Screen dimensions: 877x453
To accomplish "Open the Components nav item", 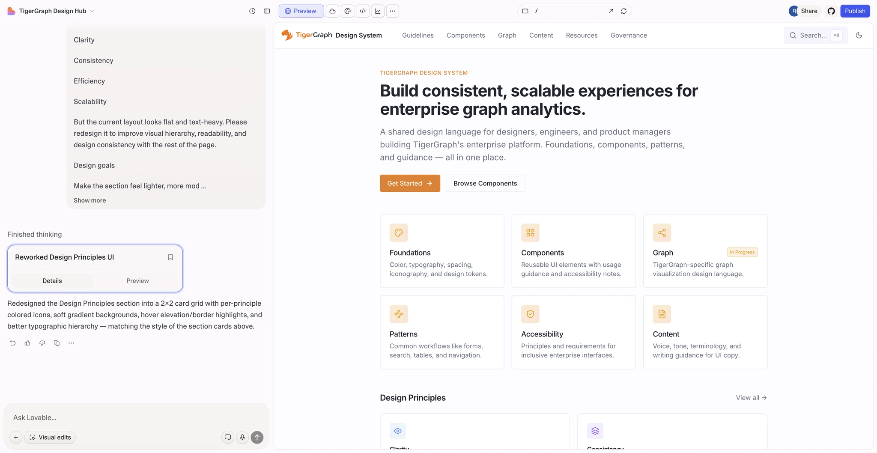I will coord(465,35).
